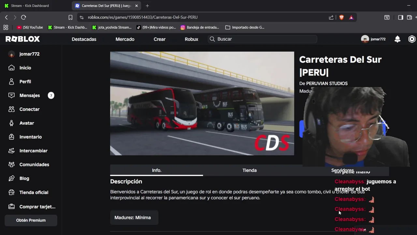Screen dimensions: 417x235
Task: Click Obtén Premium button
Action: coord(31,220)
